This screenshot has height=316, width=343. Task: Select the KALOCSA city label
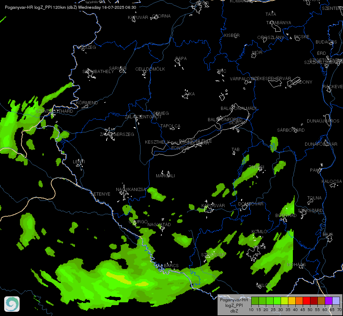pyautogui.click(x=332, y=182)
